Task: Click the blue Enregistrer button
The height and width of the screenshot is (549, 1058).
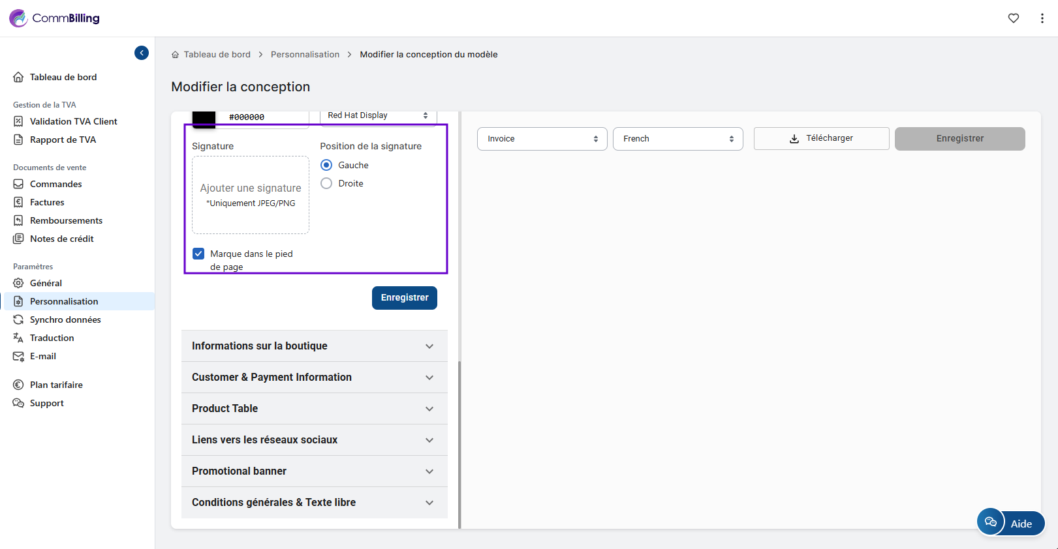Action: pos(404,298)
